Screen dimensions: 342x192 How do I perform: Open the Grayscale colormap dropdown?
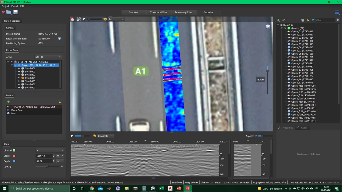[x=105, y=136]
